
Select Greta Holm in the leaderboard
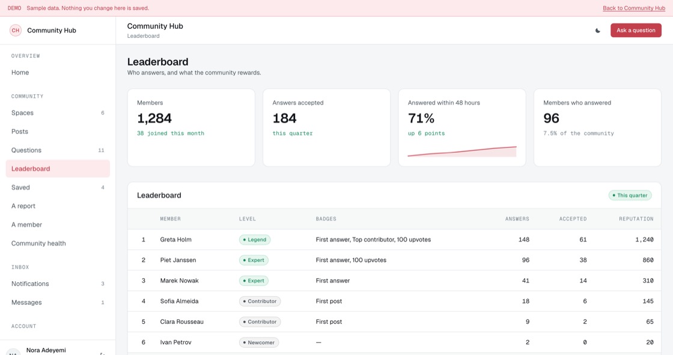[x=175, y=240]
